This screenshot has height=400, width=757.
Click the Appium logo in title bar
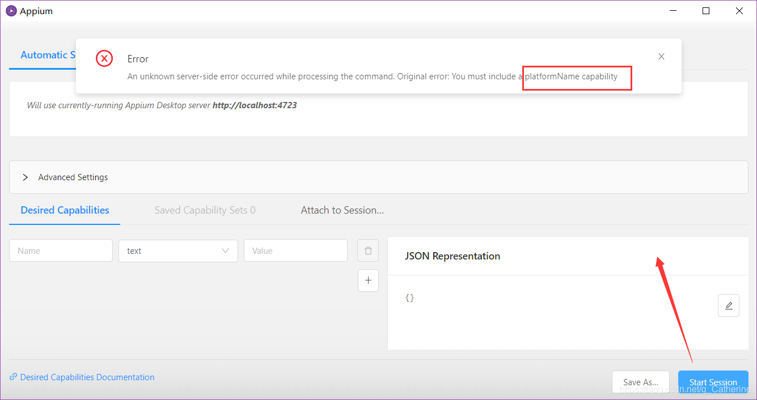11,11
